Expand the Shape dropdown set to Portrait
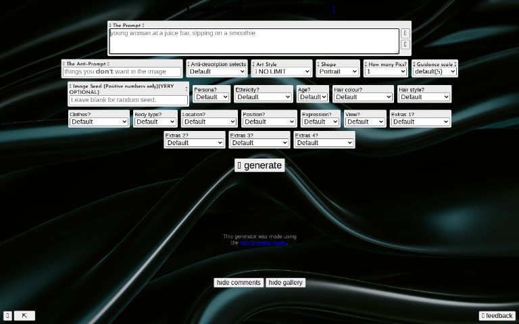This screenshot has width=519, height=324. (x=338, y=72)
